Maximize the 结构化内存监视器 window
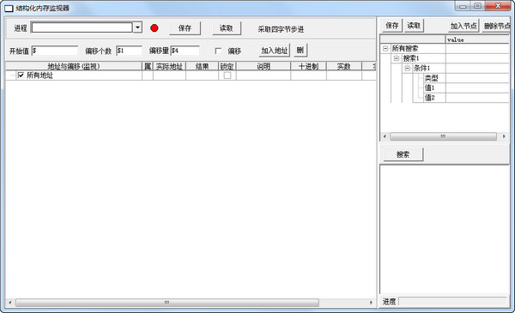 478,6
